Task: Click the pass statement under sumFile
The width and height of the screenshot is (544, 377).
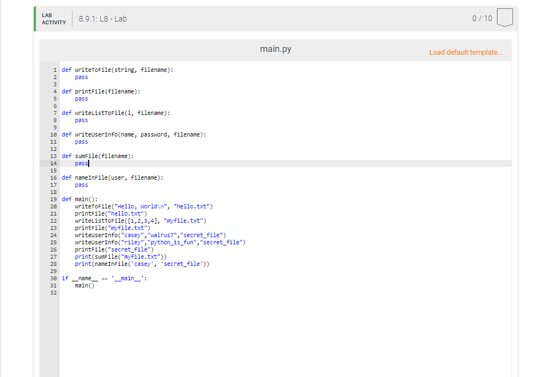Action: click(x=81, y=163)
